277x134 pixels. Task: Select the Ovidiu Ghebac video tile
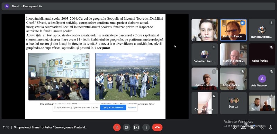(205, 79)
